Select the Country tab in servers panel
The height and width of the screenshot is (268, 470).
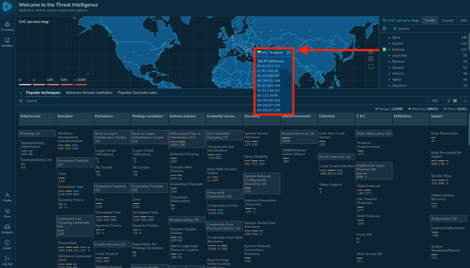[x=448, y=21]
